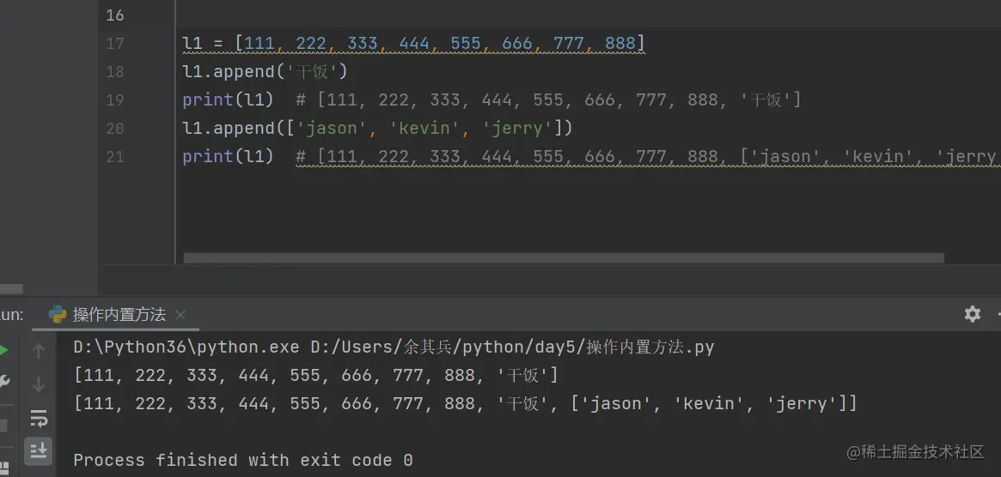Close the 操作内置方法 run tab
1001x477 pixels.
pyautogui.click(x=180, y=314)
